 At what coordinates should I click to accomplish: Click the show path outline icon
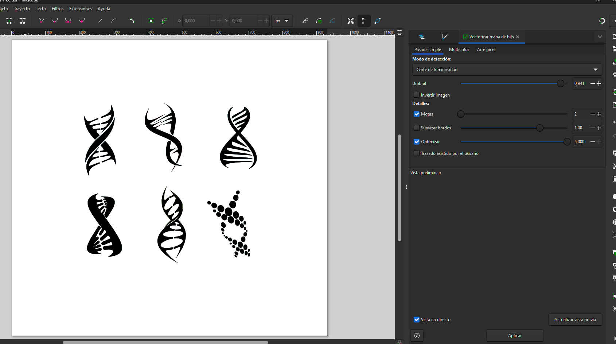[378, 21]
